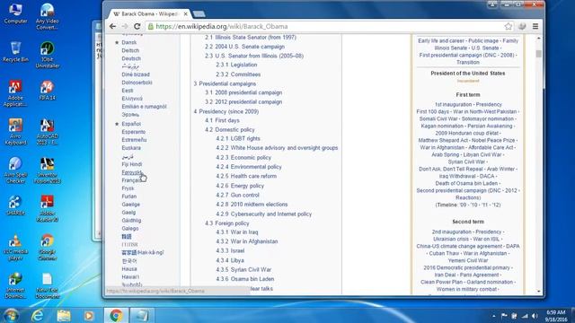
Task: Open Affordable Care Act sidebar link
Action: (x=491, y=147)
